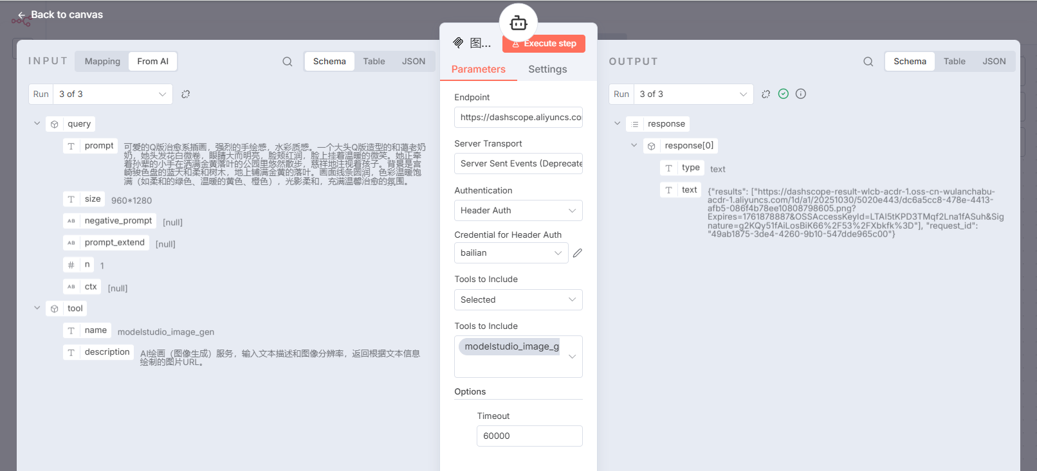1037x471 pixels.
Task: Execute the current step
Action: [x=544, y=44]
